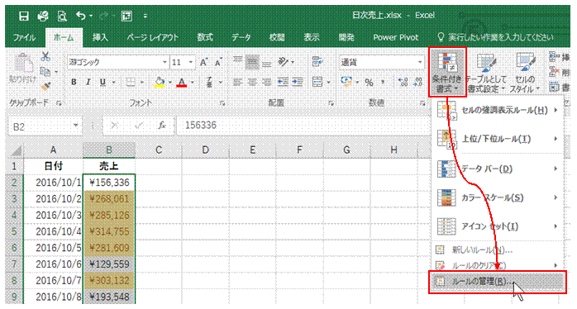This screenshot has width=577, height=309.
Task: Open the font size dropdown showing 11
Action: (x=191, y=62)
